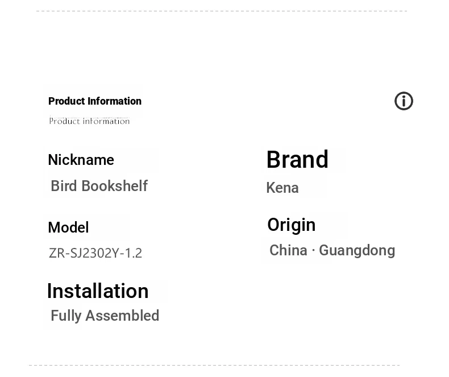The width and height of the screenshot is (449, 377).
Task: Select model number ZR-SJ2302Y-1.2
Action: click(x=95, y=253)
